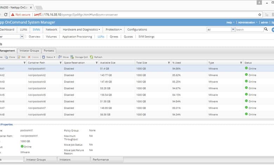Viewport: 274px width, 165px height.
Task: Click the 147.49 GB available size cell
Action: coord(106,82)
